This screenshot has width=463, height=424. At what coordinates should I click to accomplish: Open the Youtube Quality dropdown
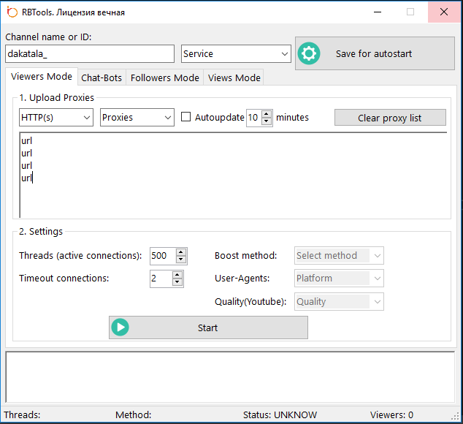[339, 301]
